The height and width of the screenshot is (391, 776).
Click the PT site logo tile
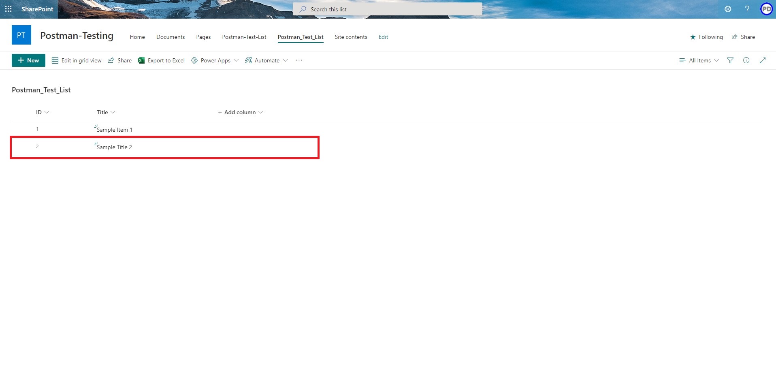(x=21, y=35)
